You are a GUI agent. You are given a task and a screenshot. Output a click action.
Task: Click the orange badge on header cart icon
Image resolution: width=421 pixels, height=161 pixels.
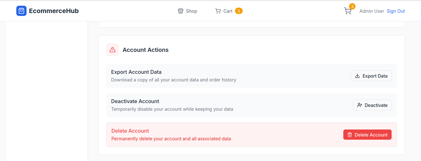click(x=352, y=6)
